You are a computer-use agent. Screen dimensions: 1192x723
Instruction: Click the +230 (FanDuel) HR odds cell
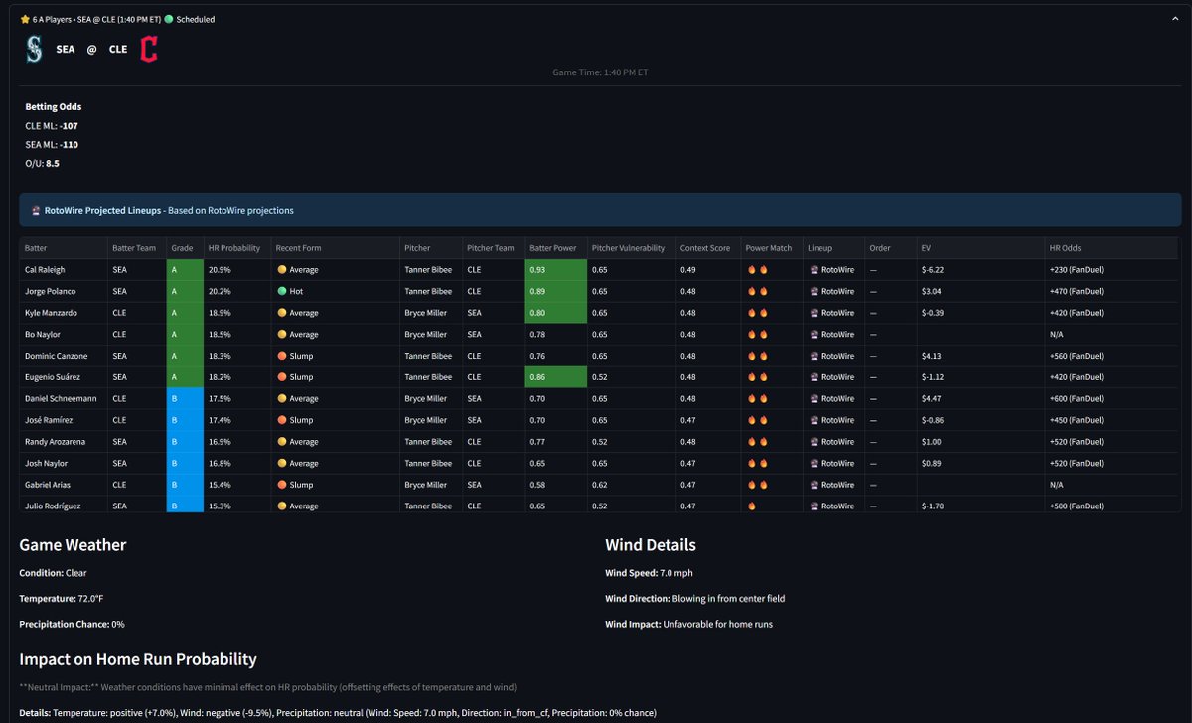point(1111,270)
